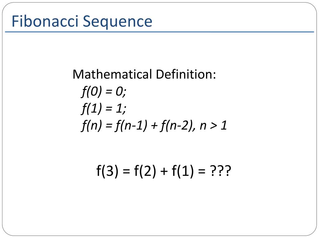Click the equals sign right after f(3)
Image resolution: width=319 pixels, height=239 pixels.
point(126,171)
